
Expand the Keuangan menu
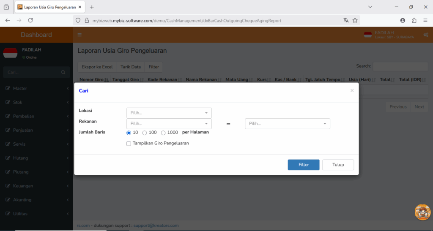click(x=36, y=186)
